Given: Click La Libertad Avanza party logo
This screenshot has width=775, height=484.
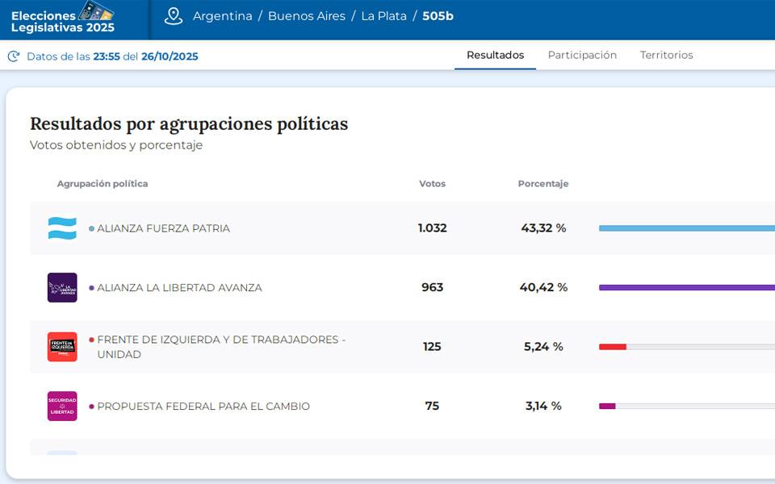Looking at the screenshot, I should tap(62, 288).
